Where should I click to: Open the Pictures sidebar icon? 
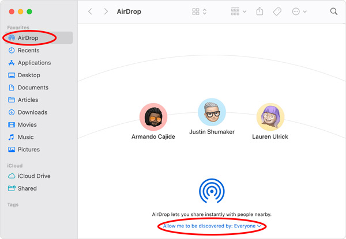[12, 149]
